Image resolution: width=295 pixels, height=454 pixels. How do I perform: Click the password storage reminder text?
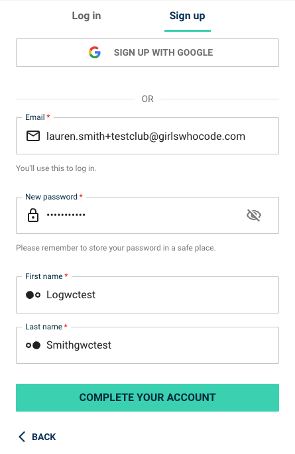click(x=116, y=248)
